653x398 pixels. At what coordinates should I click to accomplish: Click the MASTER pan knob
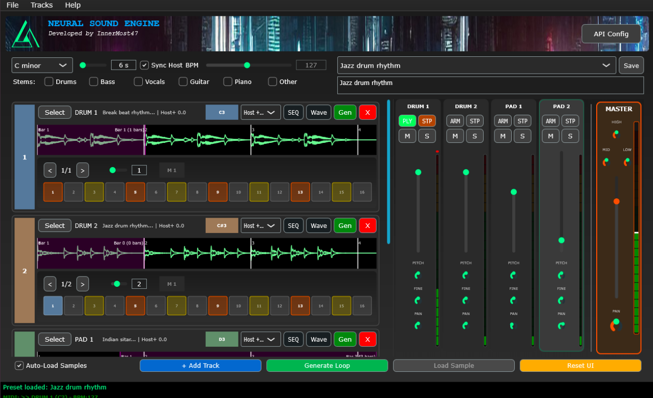tap(616, 325)
